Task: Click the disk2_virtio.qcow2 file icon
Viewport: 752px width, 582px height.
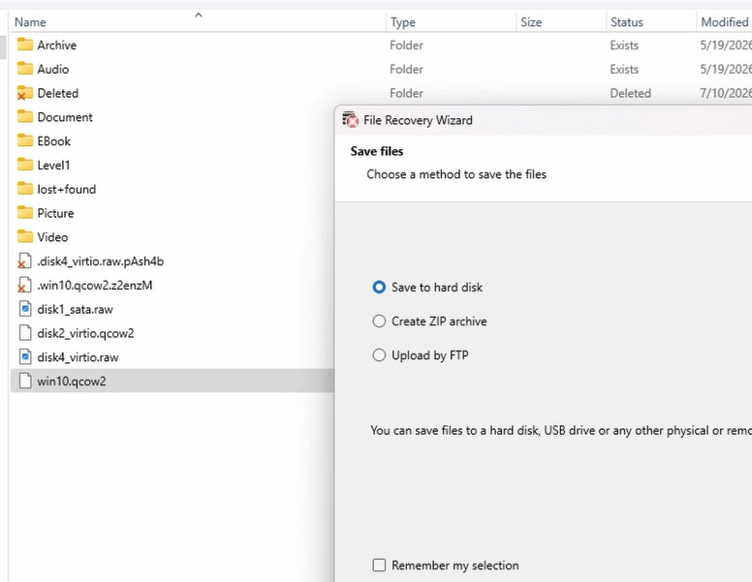Action: coord(25,333)
